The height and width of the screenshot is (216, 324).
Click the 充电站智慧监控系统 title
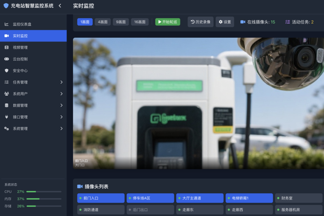(32, 6)
